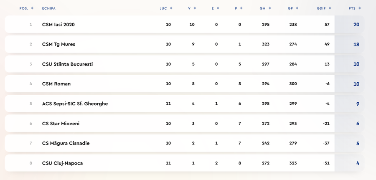Viewport: 376px width, 180px height.
Task: Click the 20 points cell for CSM Iasi
Action: pos(356,25)
